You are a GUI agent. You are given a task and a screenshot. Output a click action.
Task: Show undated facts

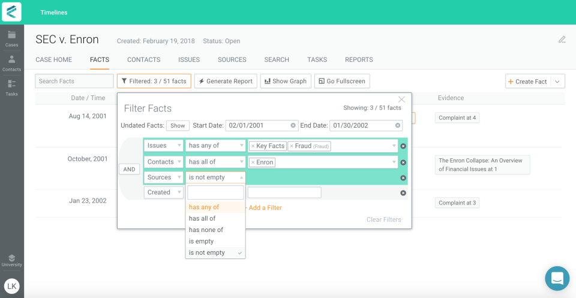[x=178, y=125]
